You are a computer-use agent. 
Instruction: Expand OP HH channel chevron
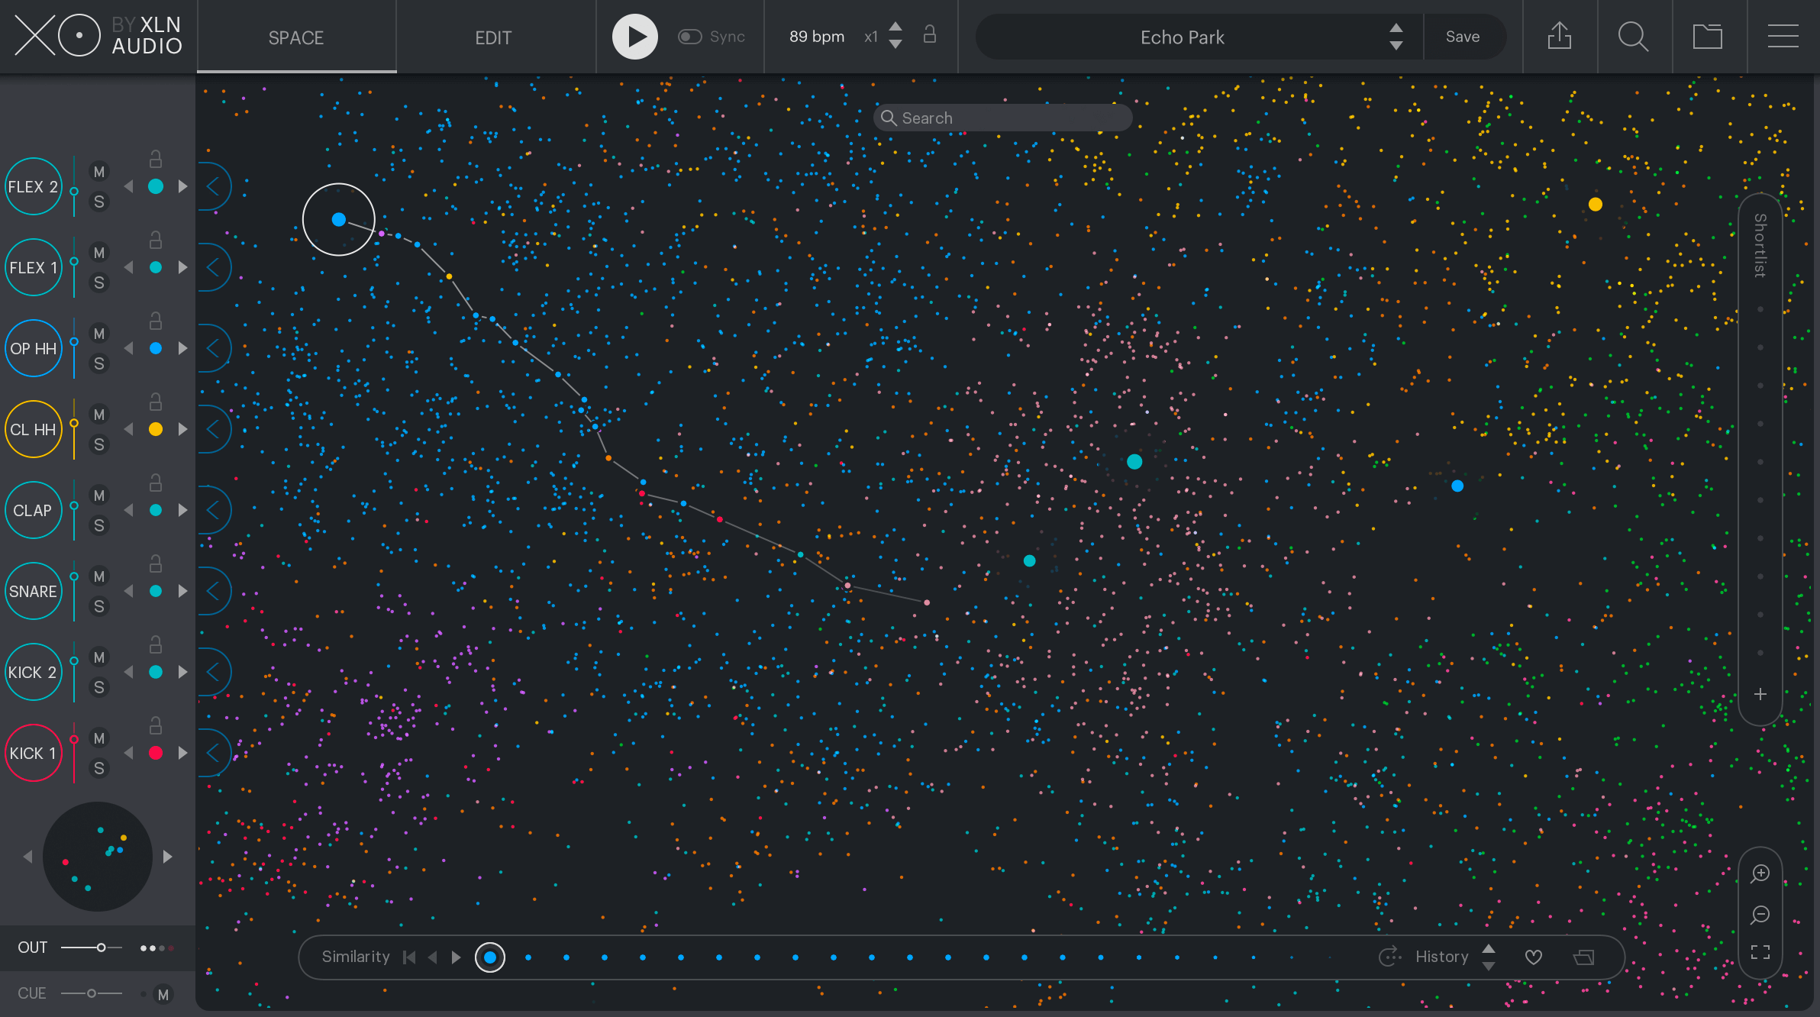point(214,348)
